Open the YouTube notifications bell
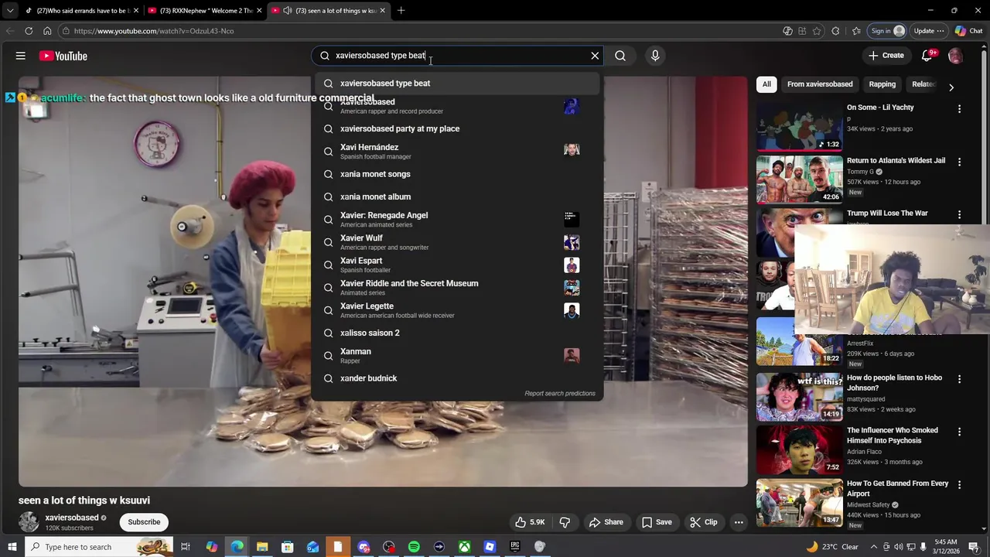Viewport: 990px width, 557px height. (x=927, y=56)
